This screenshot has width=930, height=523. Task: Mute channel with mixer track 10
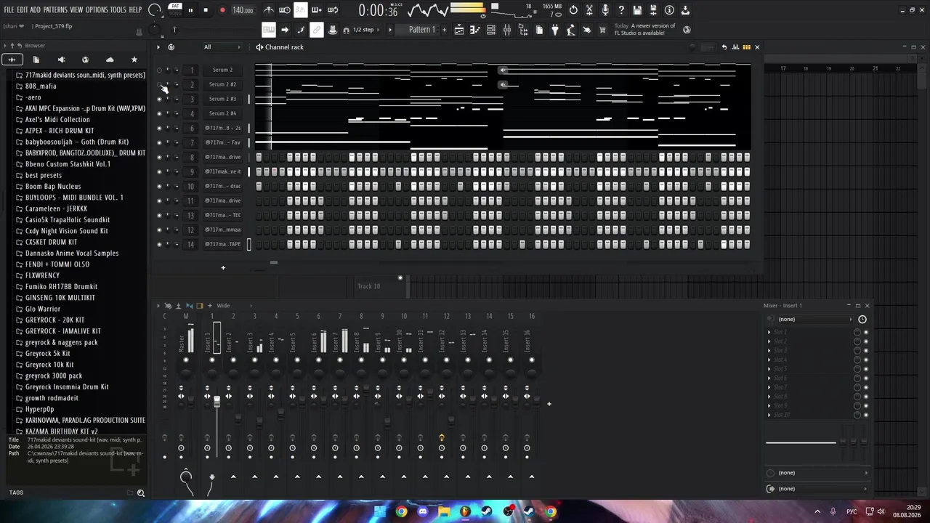coord(159,186)
